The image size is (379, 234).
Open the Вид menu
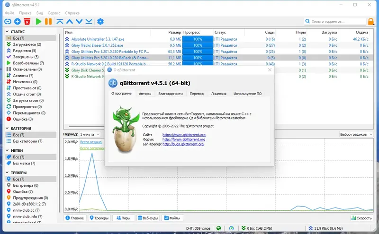pos(39,13)
